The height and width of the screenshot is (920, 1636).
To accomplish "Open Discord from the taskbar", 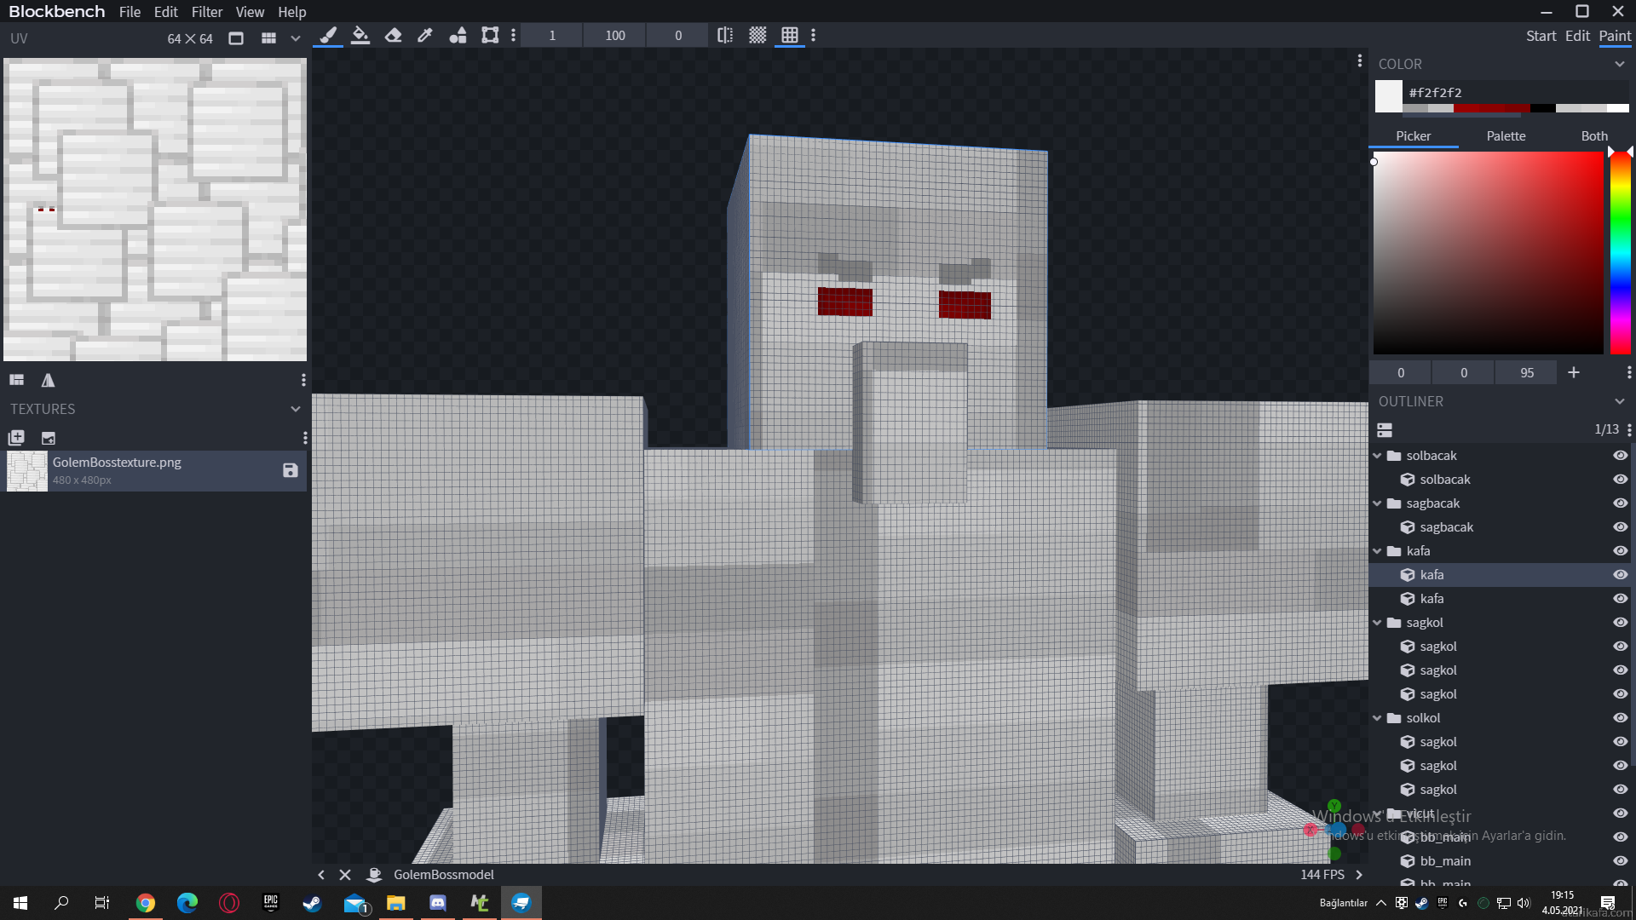I will pyautogui.click(x=437, y=903).
